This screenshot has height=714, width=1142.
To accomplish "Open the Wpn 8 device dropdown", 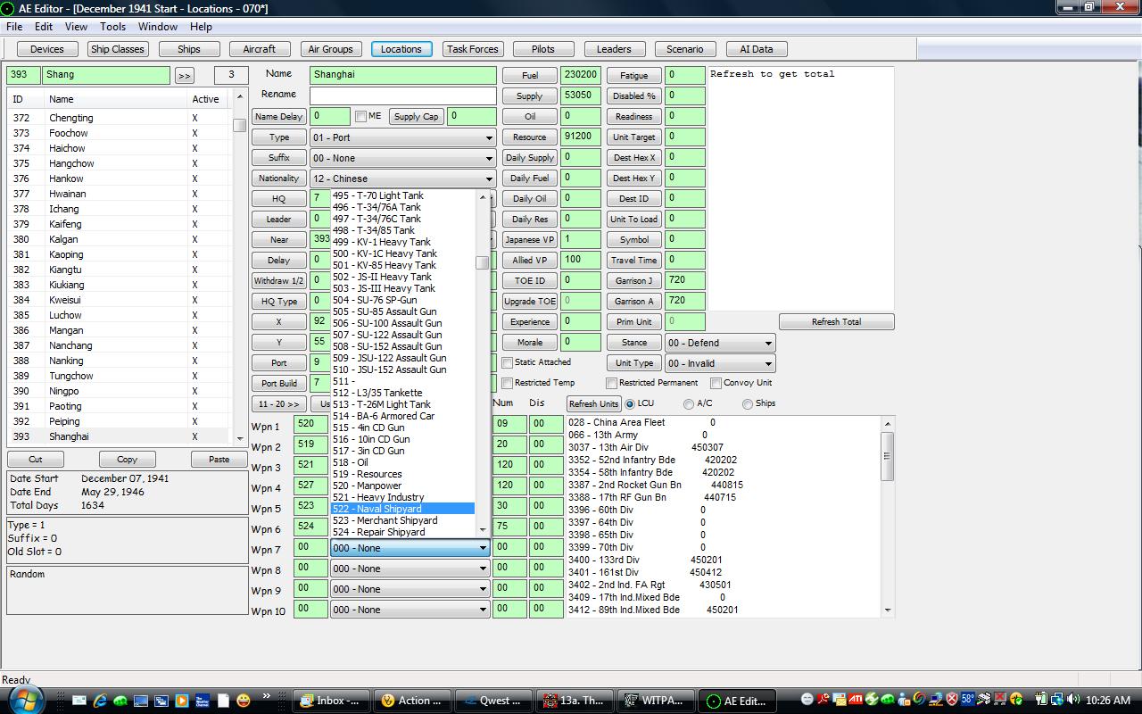I will tap(410, 569).
